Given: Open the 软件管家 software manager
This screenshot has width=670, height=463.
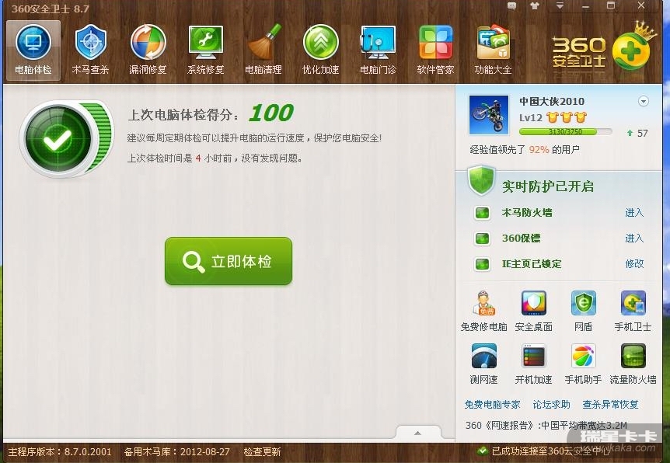Looking at the screenshot, I should click(x=435, y=50).
